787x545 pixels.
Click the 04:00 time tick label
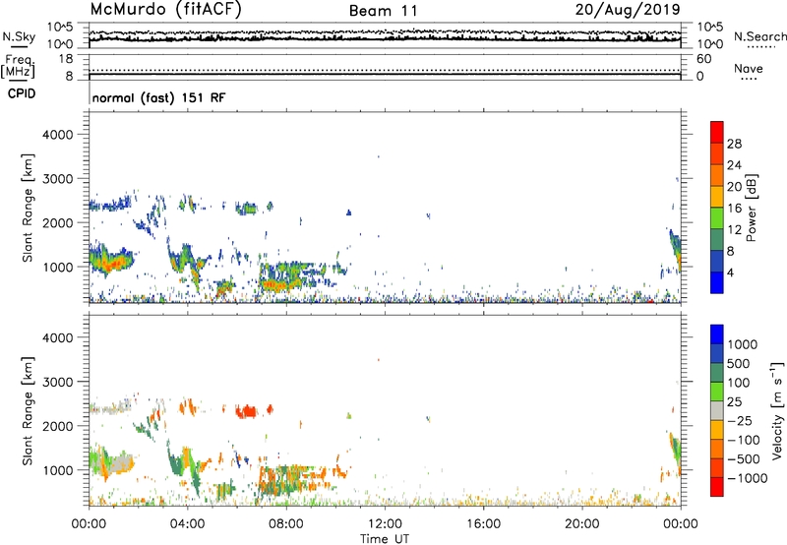click(x=187, y=524)
